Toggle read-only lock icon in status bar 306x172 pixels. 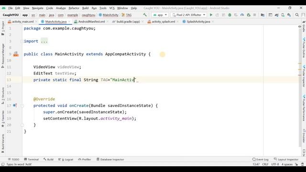296,164
